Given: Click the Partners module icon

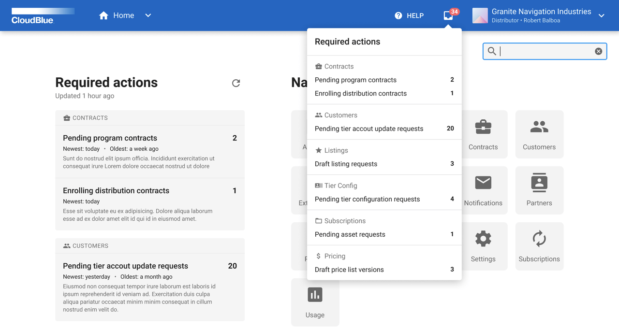Looking at the screenshot, I should 539,183.
